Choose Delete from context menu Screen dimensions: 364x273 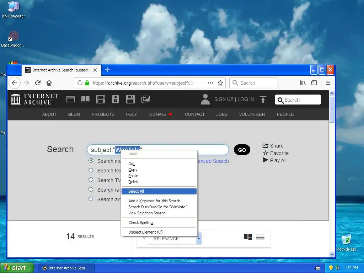(x=159, y=182)
